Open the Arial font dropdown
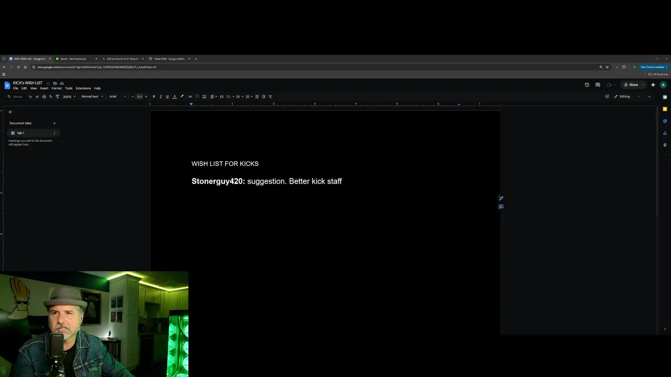This screenshot has width=671, height=377. pos(117,96)
